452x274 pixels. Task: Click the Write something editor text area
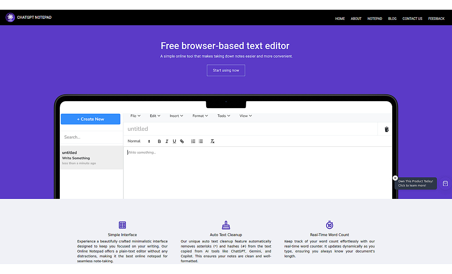(x=258, y=172)
